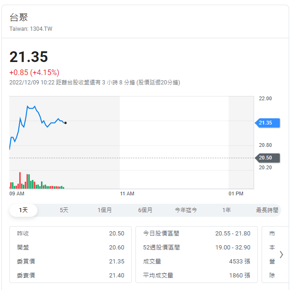This screenshot has height=290, width=291.
Task: Show the 6個月 price history
Action: coord(145,210)
